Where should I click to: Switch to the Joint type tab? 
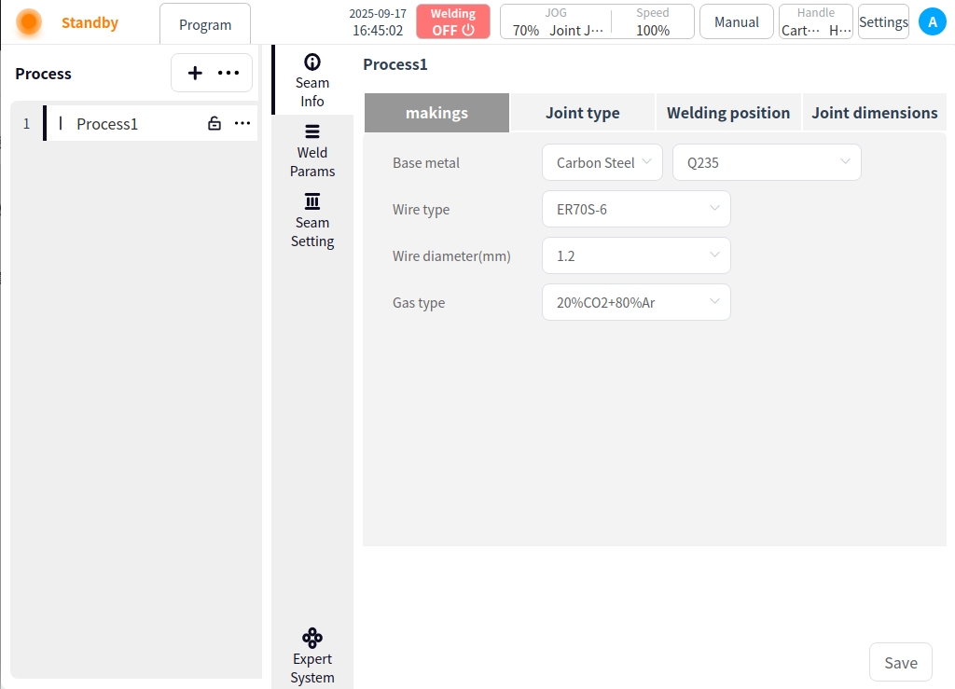point(582,113)
